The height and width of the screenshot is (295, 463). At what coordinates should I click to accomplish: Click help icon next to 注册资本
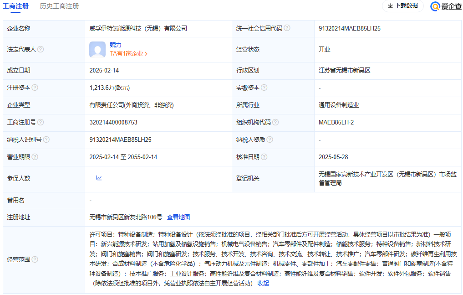coord(35,88)
